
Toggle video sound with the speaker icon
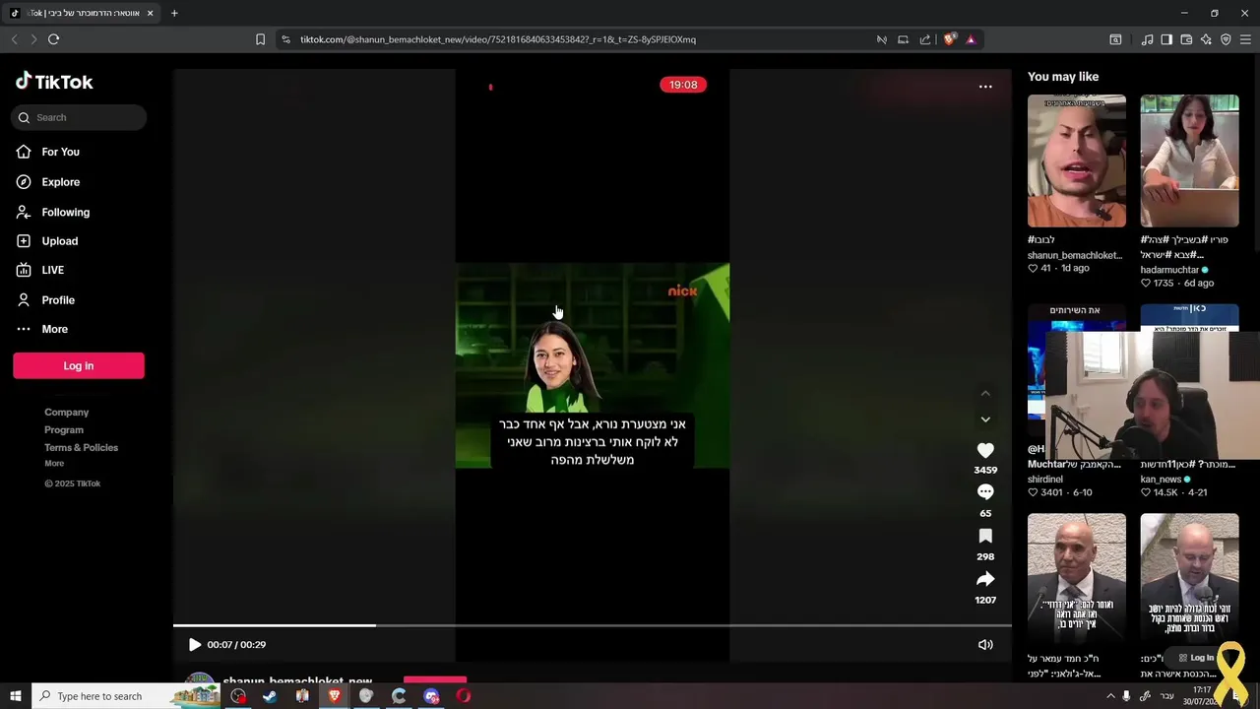tap(985, 645)
